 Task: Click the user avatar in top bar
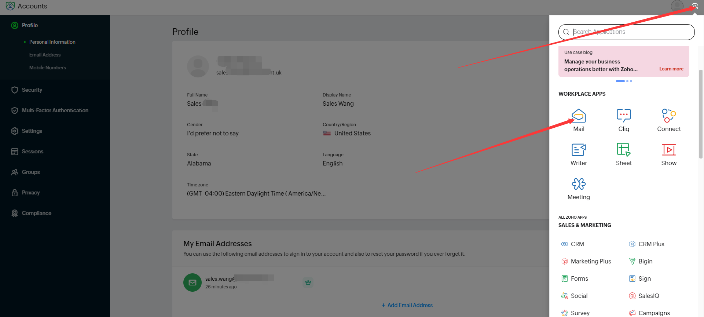click(x=677, y=6)
